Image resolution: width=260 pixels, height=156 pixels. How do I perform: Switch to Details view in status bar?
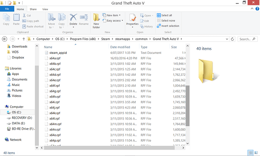coord(250,153)
